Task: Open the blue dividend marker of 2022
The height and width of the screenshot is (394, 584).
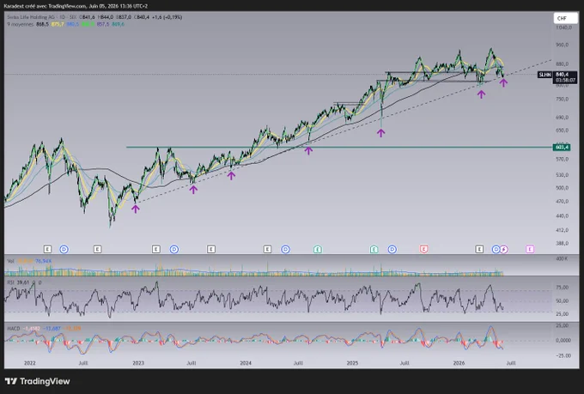Action: point(64,249)
